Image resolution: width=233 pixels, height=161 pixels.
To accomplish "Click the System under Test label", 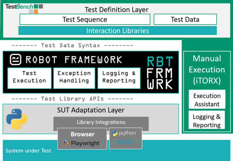I will [28, 150].
